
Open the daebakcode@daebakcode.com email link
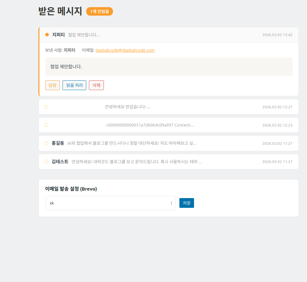[125, 50]
